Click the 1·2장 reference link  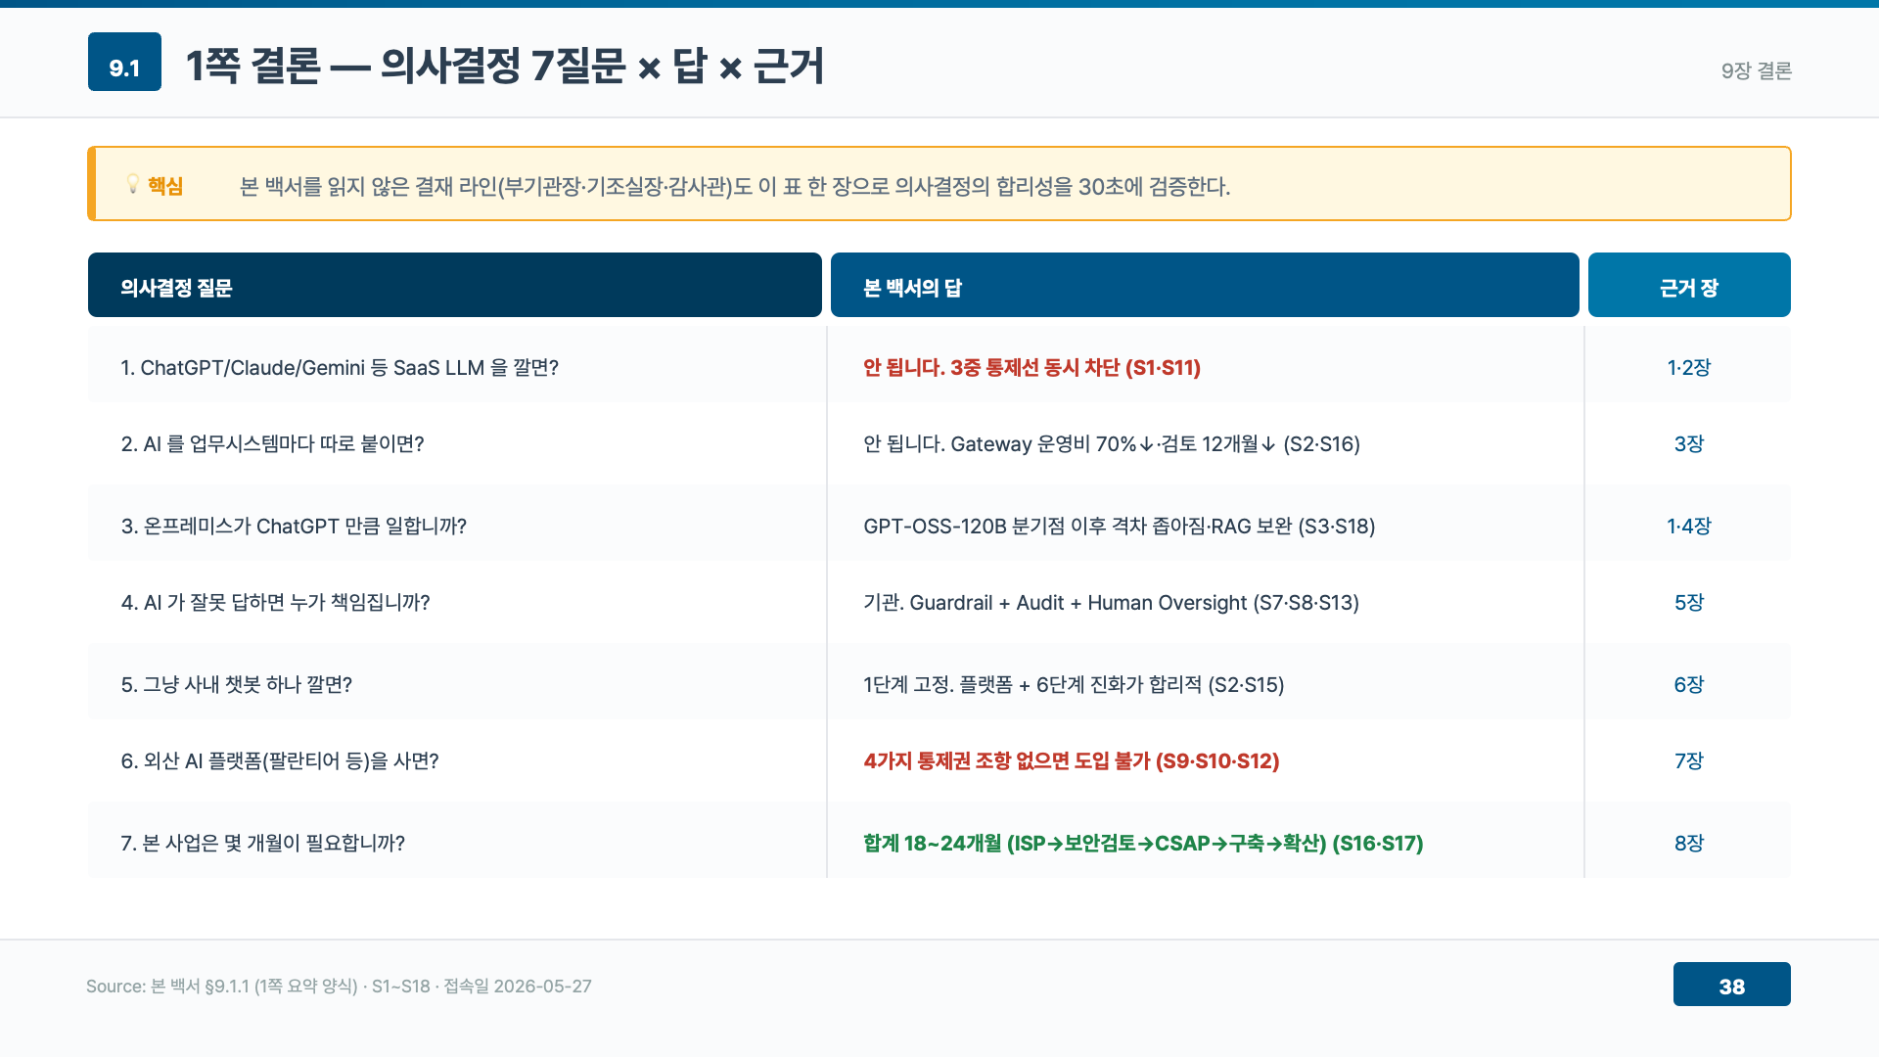[x=1689, y=368]
